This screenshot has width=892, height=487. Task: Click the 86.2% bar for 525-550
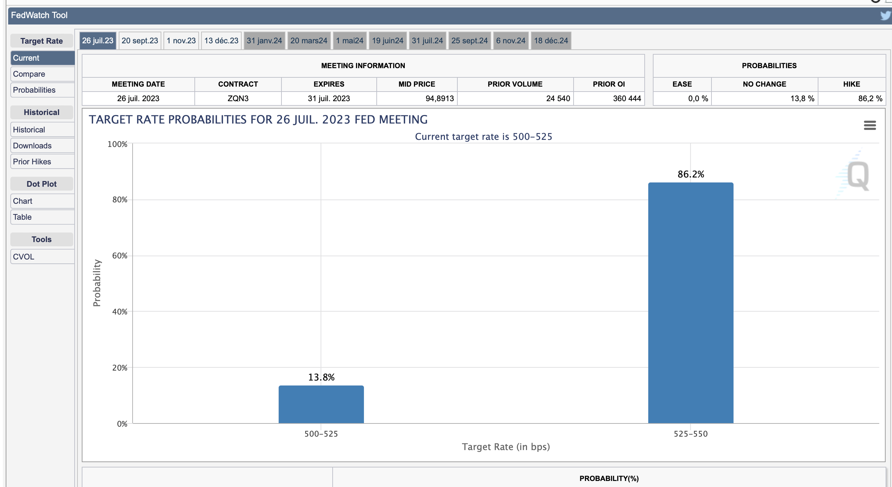[x=691, y=302]
